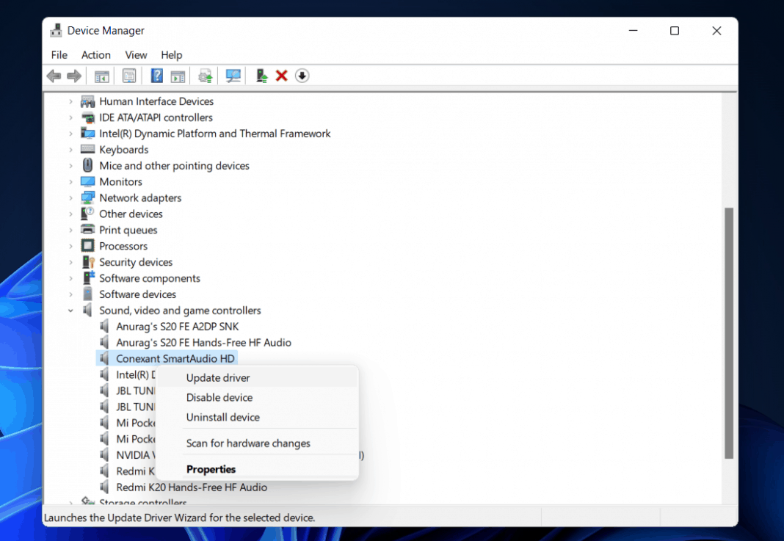The width and height of the screenshot is (784, 541).
Task: Open the Action menu
Action: [95, 54]
